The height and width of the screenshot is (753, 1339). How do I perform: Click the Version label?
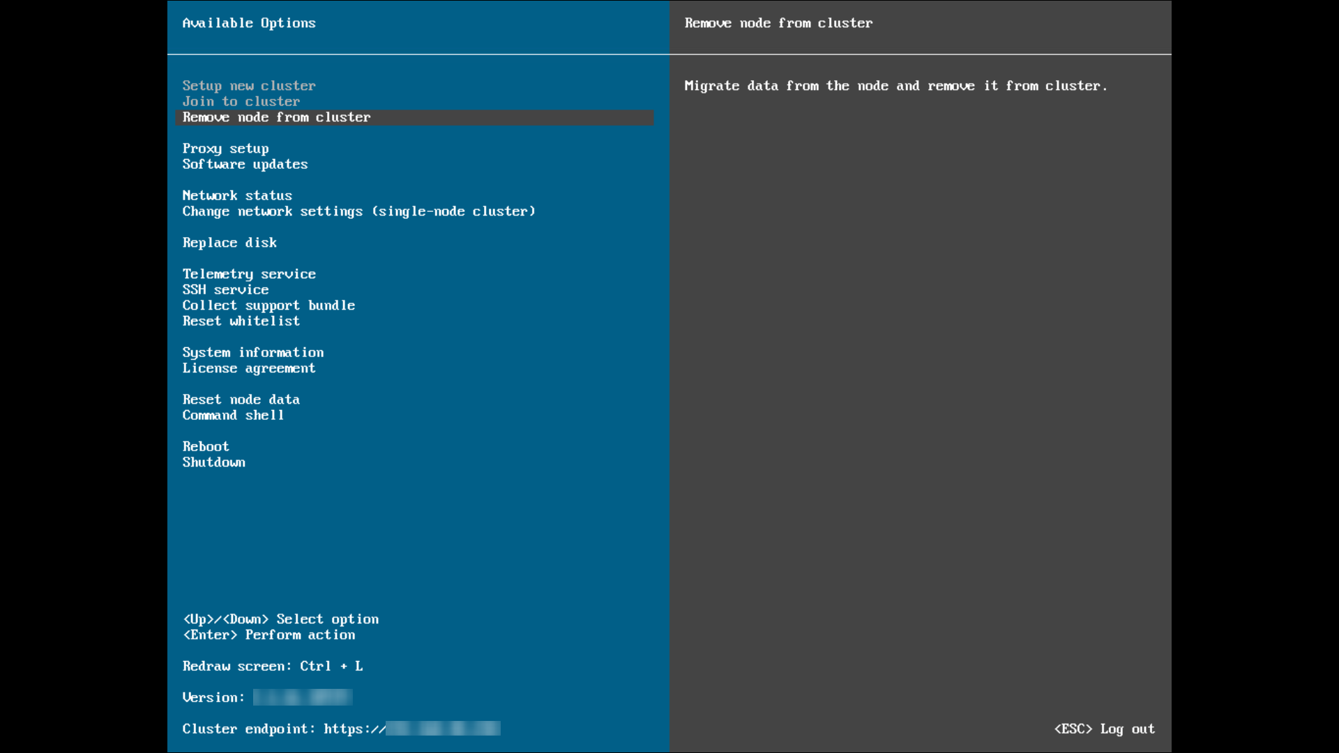[213, 698]
